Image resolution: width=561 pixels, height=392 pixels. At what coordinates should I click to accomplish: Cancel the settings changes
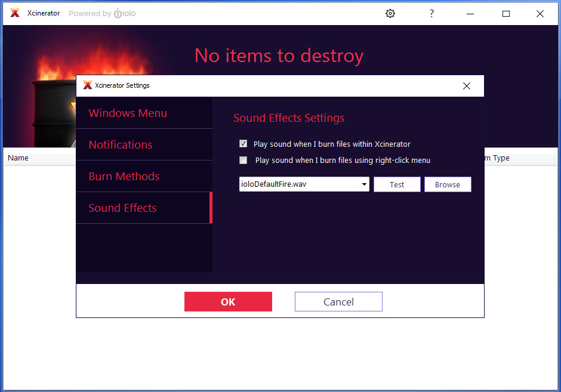click(x=338, y=301)
